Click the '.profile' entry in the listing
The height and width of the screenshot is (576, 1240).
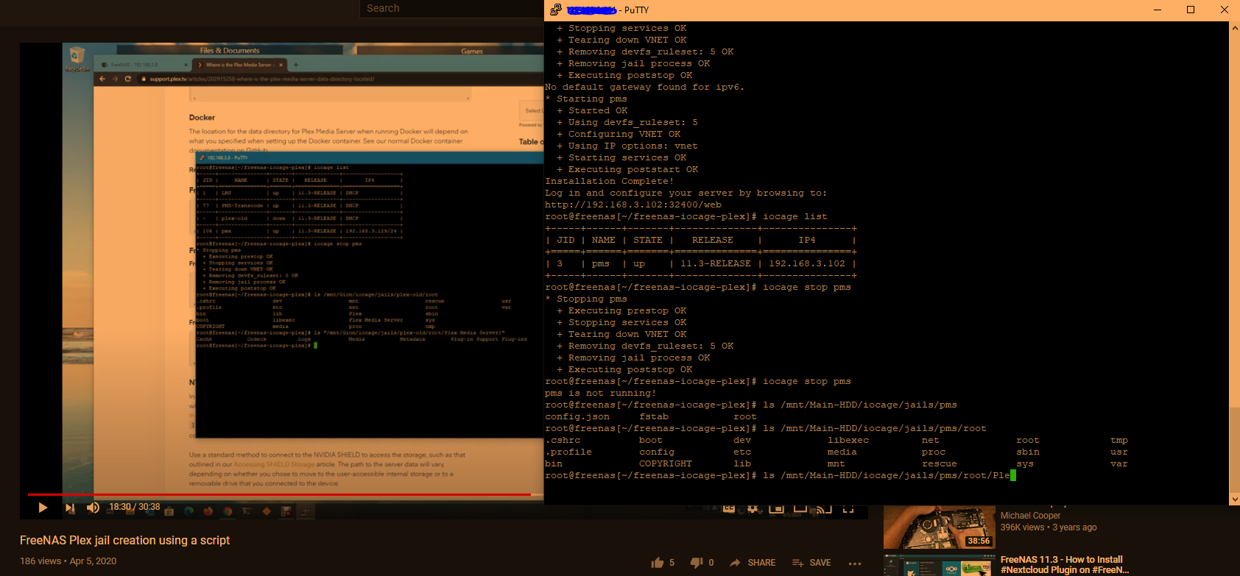[568, 452]
